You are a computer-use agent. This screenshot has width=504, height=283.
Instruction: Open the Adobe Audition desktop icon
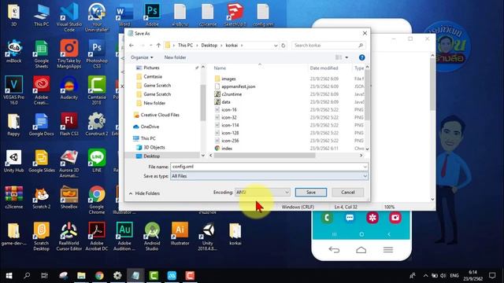pos(124,237)
